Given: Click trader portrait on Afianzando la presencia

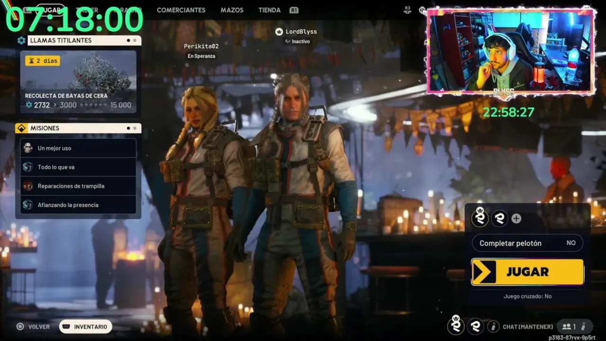Looking at the screenshot, I should [x=28, y=205].
